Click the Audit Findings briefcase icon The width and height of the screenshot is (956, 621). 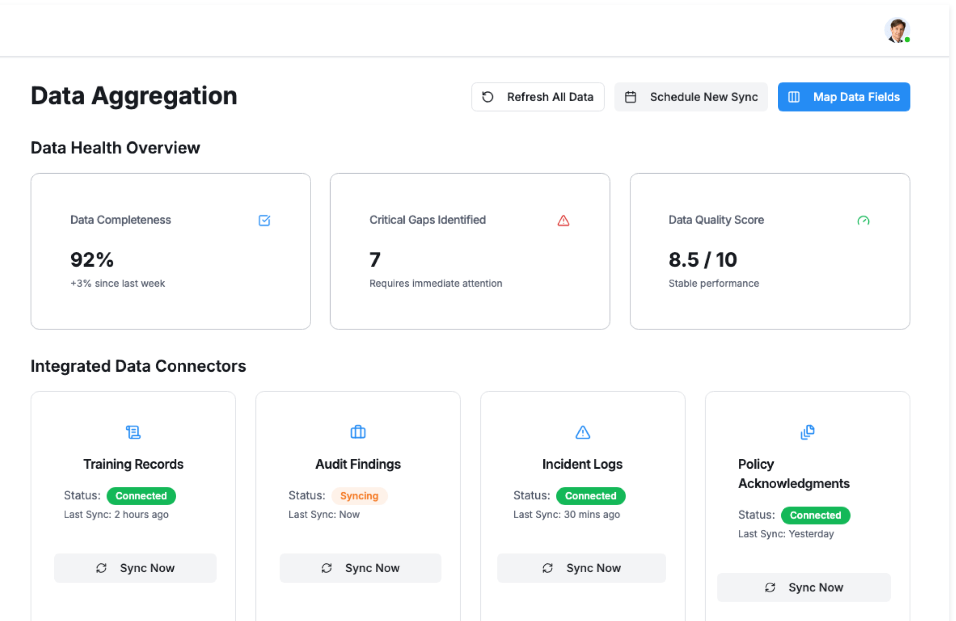(x=358, y=432)
